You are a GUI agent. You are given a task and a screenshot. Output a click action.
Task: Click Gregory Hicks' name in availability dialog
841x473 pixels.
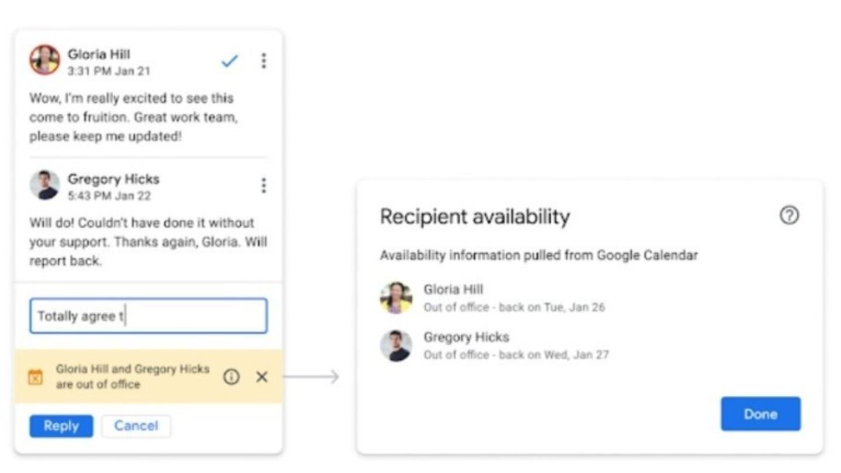pos(466,337)
